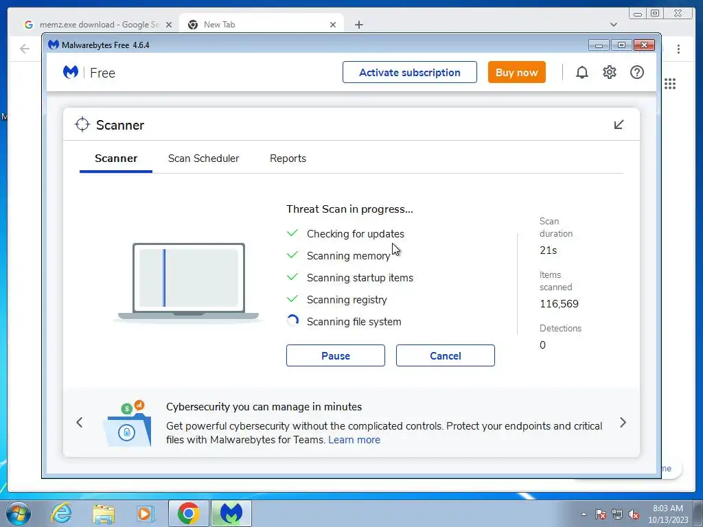
Task: Click the folder lock promo image
Action: [x=127, y=424]
